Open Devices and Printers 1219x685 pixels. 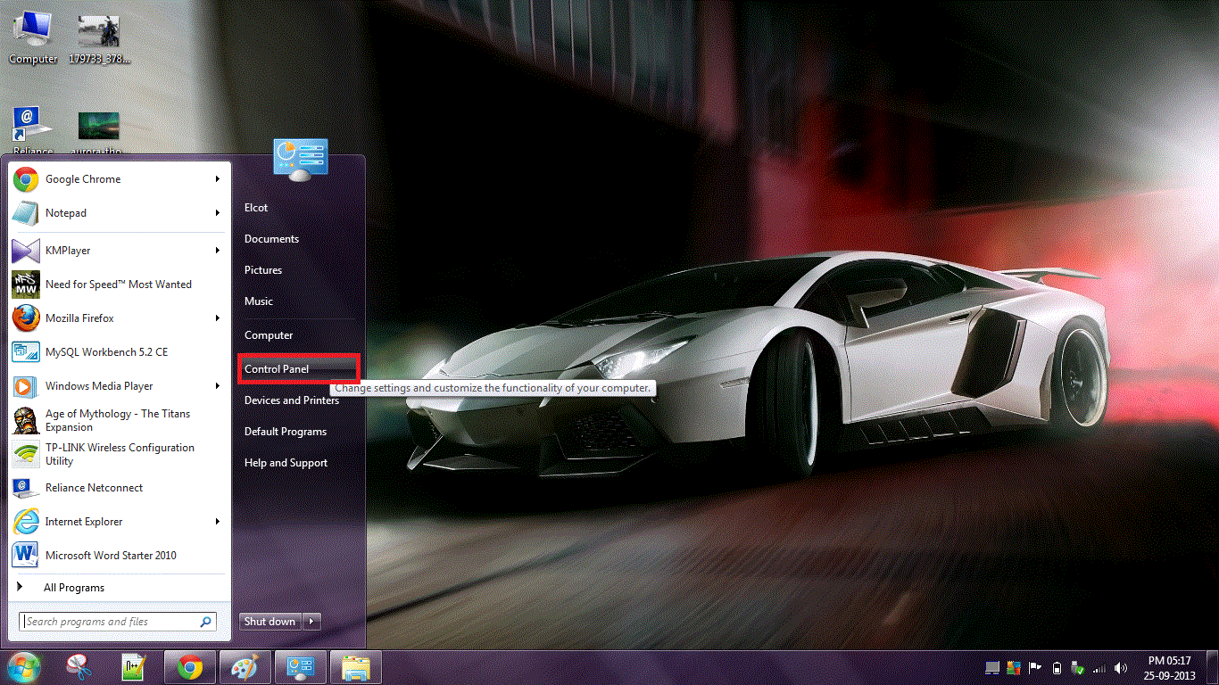pos(292,400)
